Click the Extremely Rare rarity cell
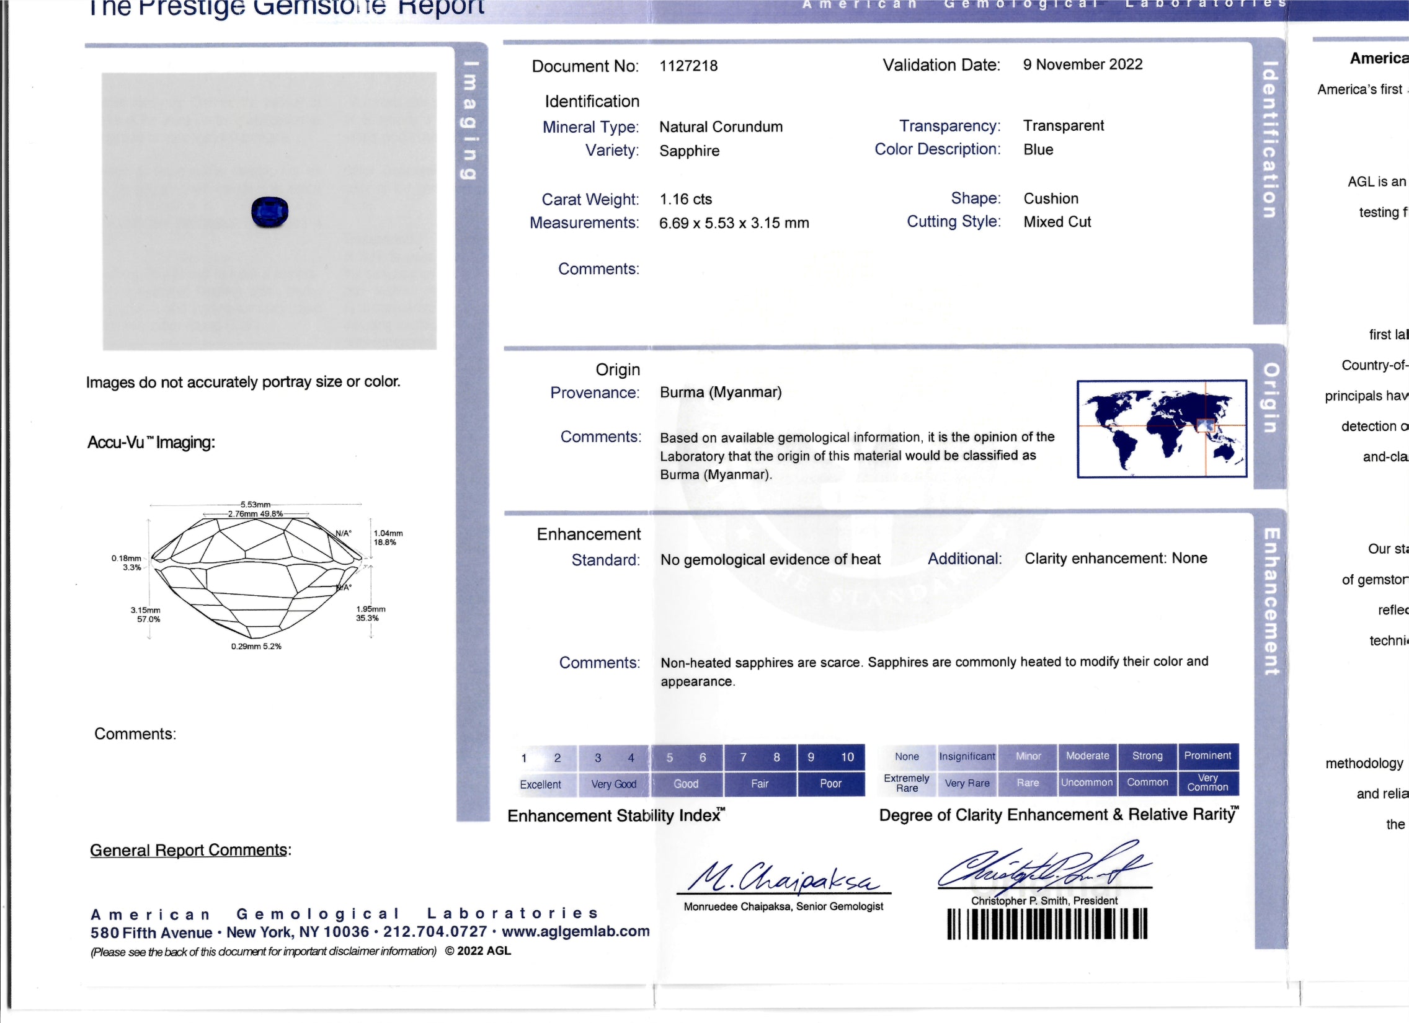Viewport: 1409px width, 1023px height. click(907, 782)
